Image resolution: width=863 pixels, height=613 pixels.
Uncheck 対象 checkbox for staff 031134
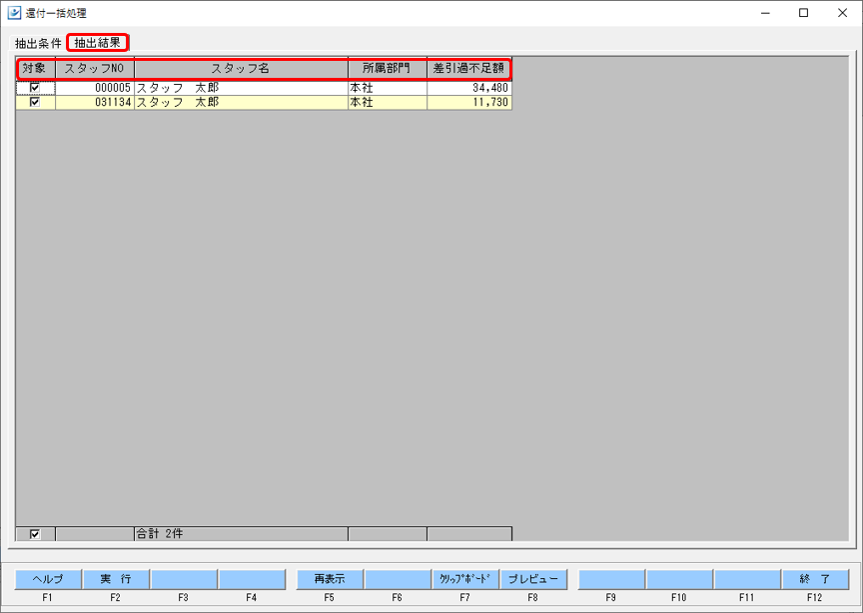(35, 102)
